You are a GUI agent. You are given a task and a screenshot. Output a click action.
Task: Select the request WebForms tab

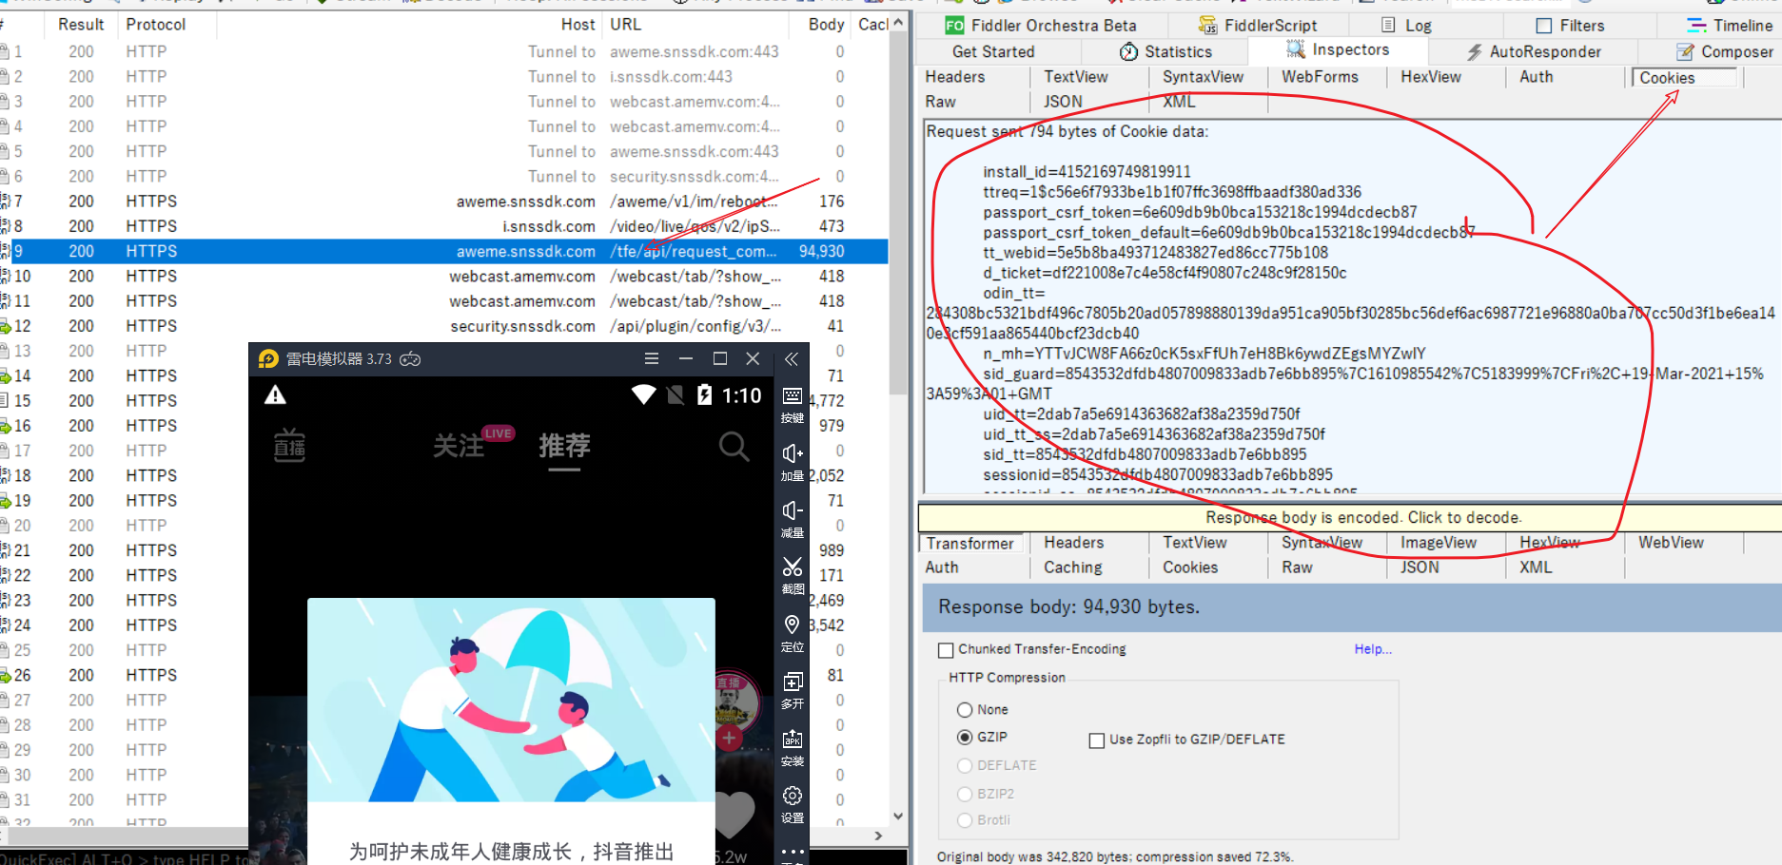tap(1320, 77)
